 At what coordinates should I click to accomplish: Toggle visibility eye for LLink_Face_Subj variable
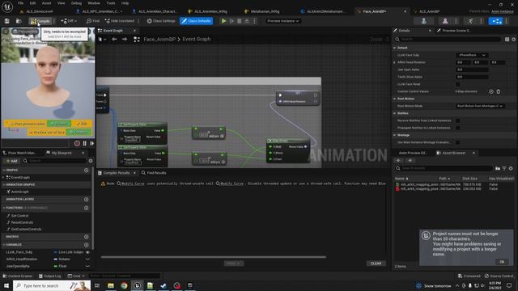pyautogui.click(x=87, y=252)
